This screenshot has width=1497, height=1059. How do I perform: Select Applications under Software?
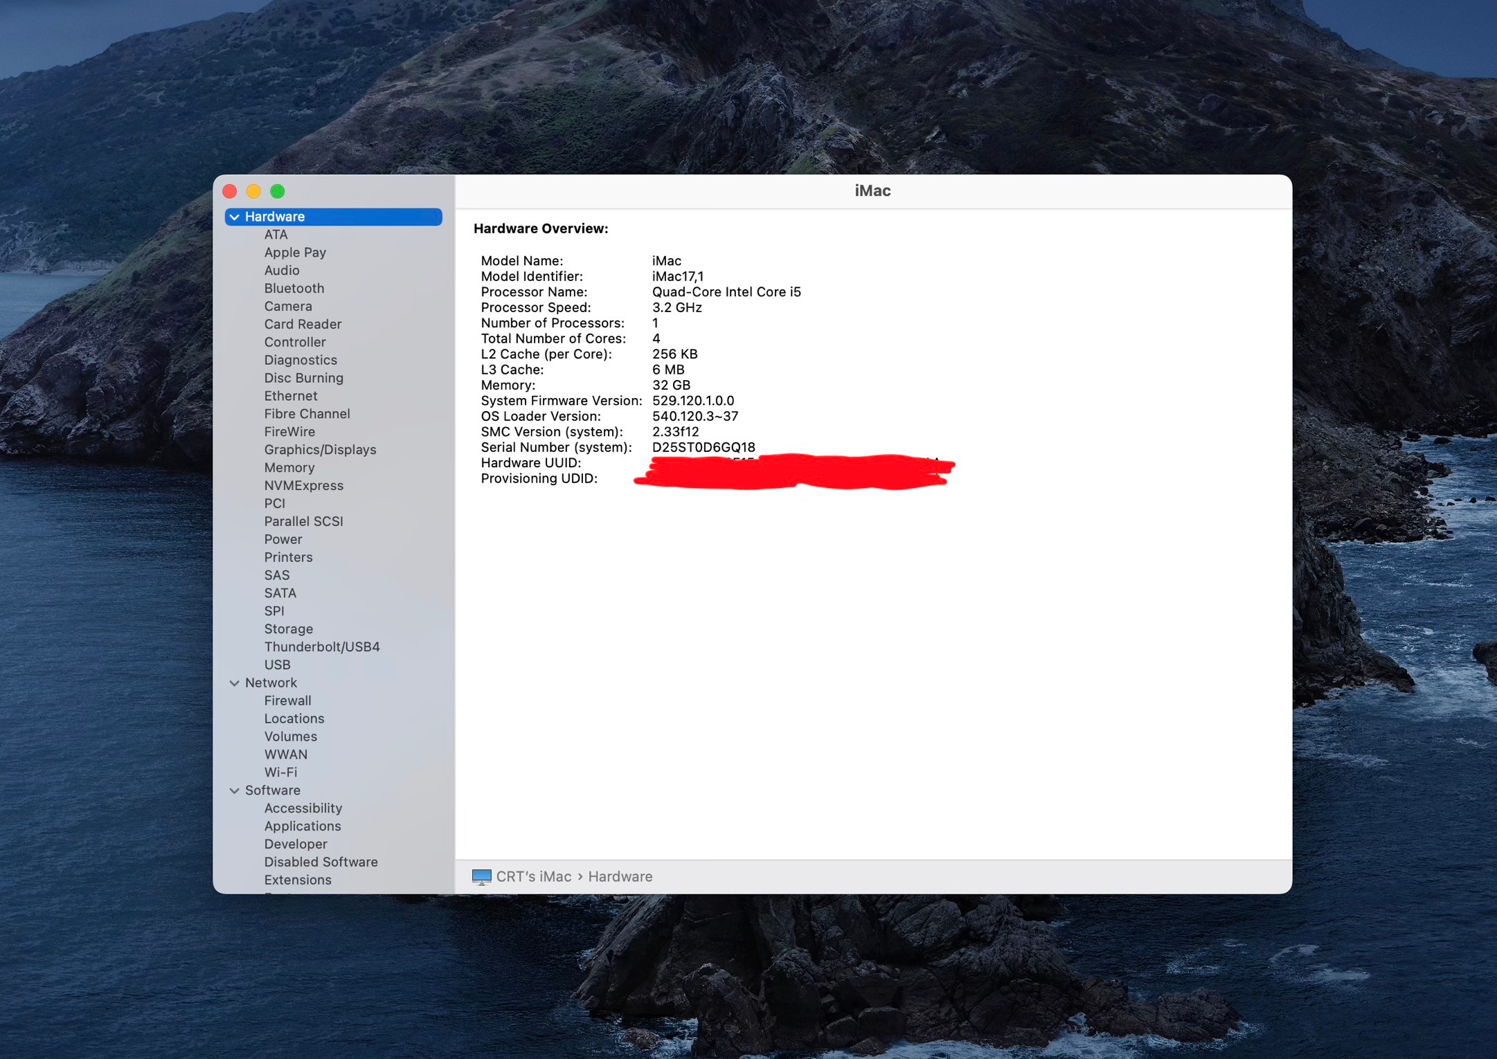coord(303,826)
